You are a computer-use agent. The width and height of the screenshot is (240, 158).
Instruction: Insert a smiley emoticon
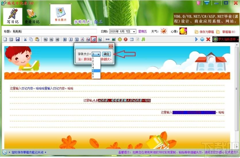tap(120, 39)
